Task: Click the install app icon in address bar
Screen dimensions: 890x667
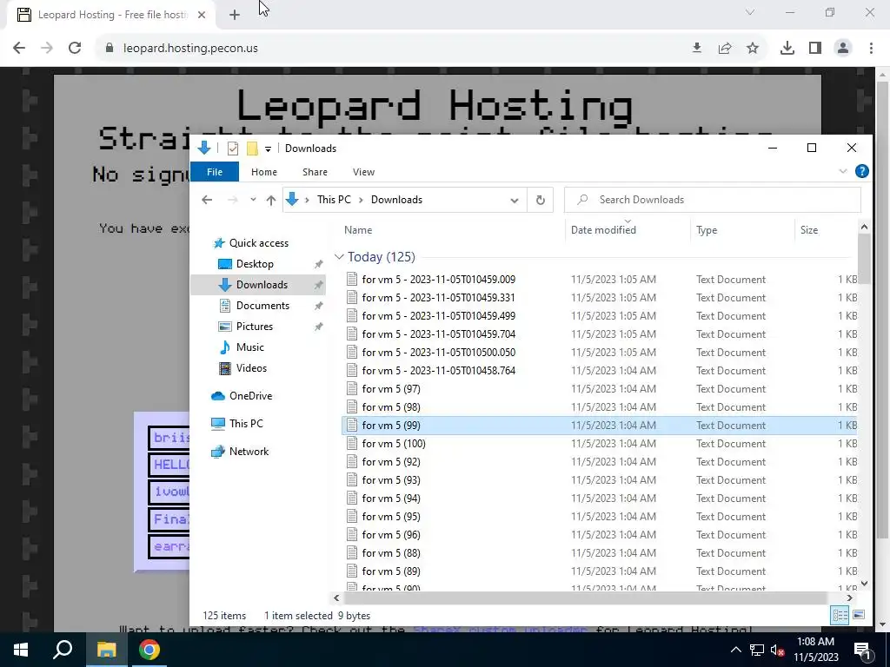Action: point(697,49)
